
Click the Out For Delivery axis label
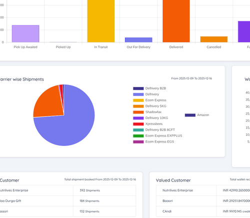[x=138, y=47]
